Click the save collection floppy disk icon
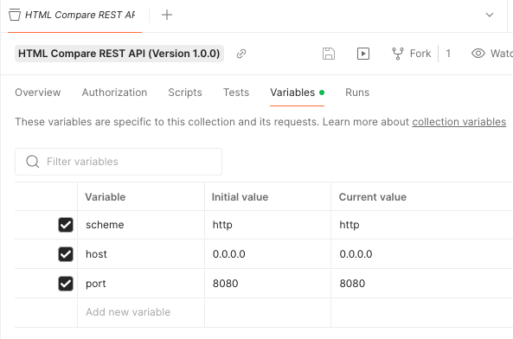The width and height of the screenshot is (513, 339). [329, 54]
